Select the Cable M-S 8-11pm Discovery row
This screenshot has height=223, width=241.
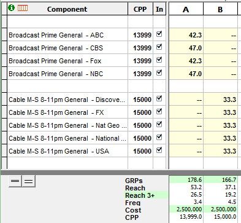point(67,100)
